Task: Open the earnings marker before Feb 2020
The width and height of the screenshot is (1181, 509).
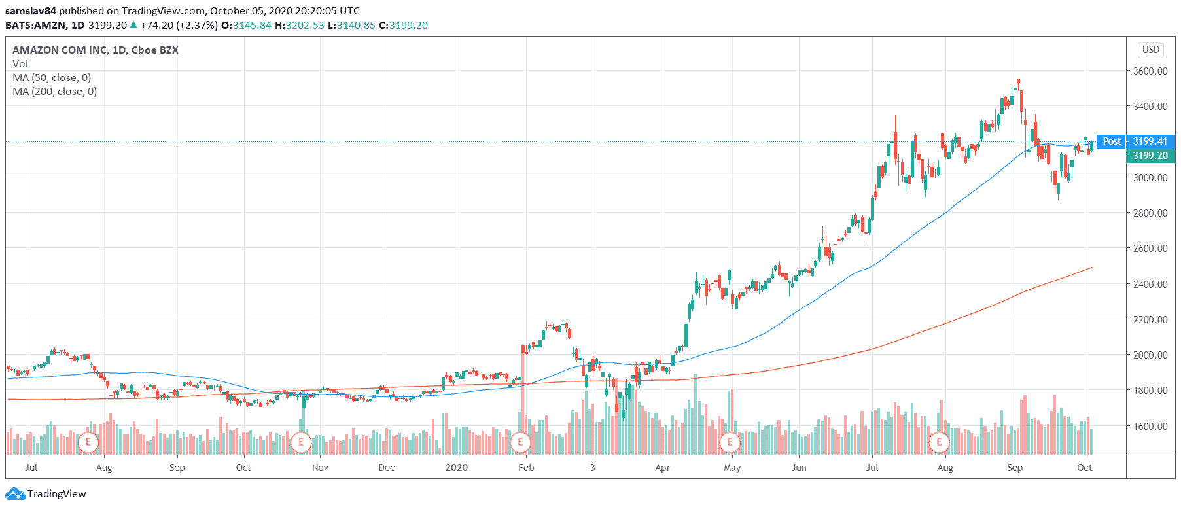Action: [520, 442]
